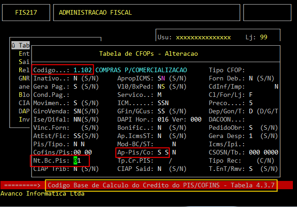297x207 pixels.
Task: Change the Movimen. S/N value
Action: 75,103
